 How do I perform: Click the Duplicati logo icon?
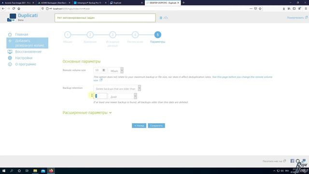pos(12,17)
